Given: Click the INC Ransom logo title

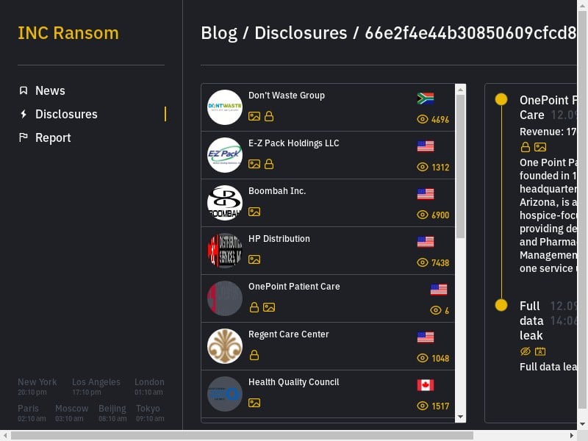Looking at the screenshot, I should click(x=68, y=33).
